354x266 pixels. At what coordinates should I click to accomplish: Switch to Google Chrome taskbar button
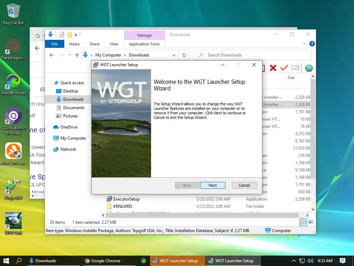point(109,261)
